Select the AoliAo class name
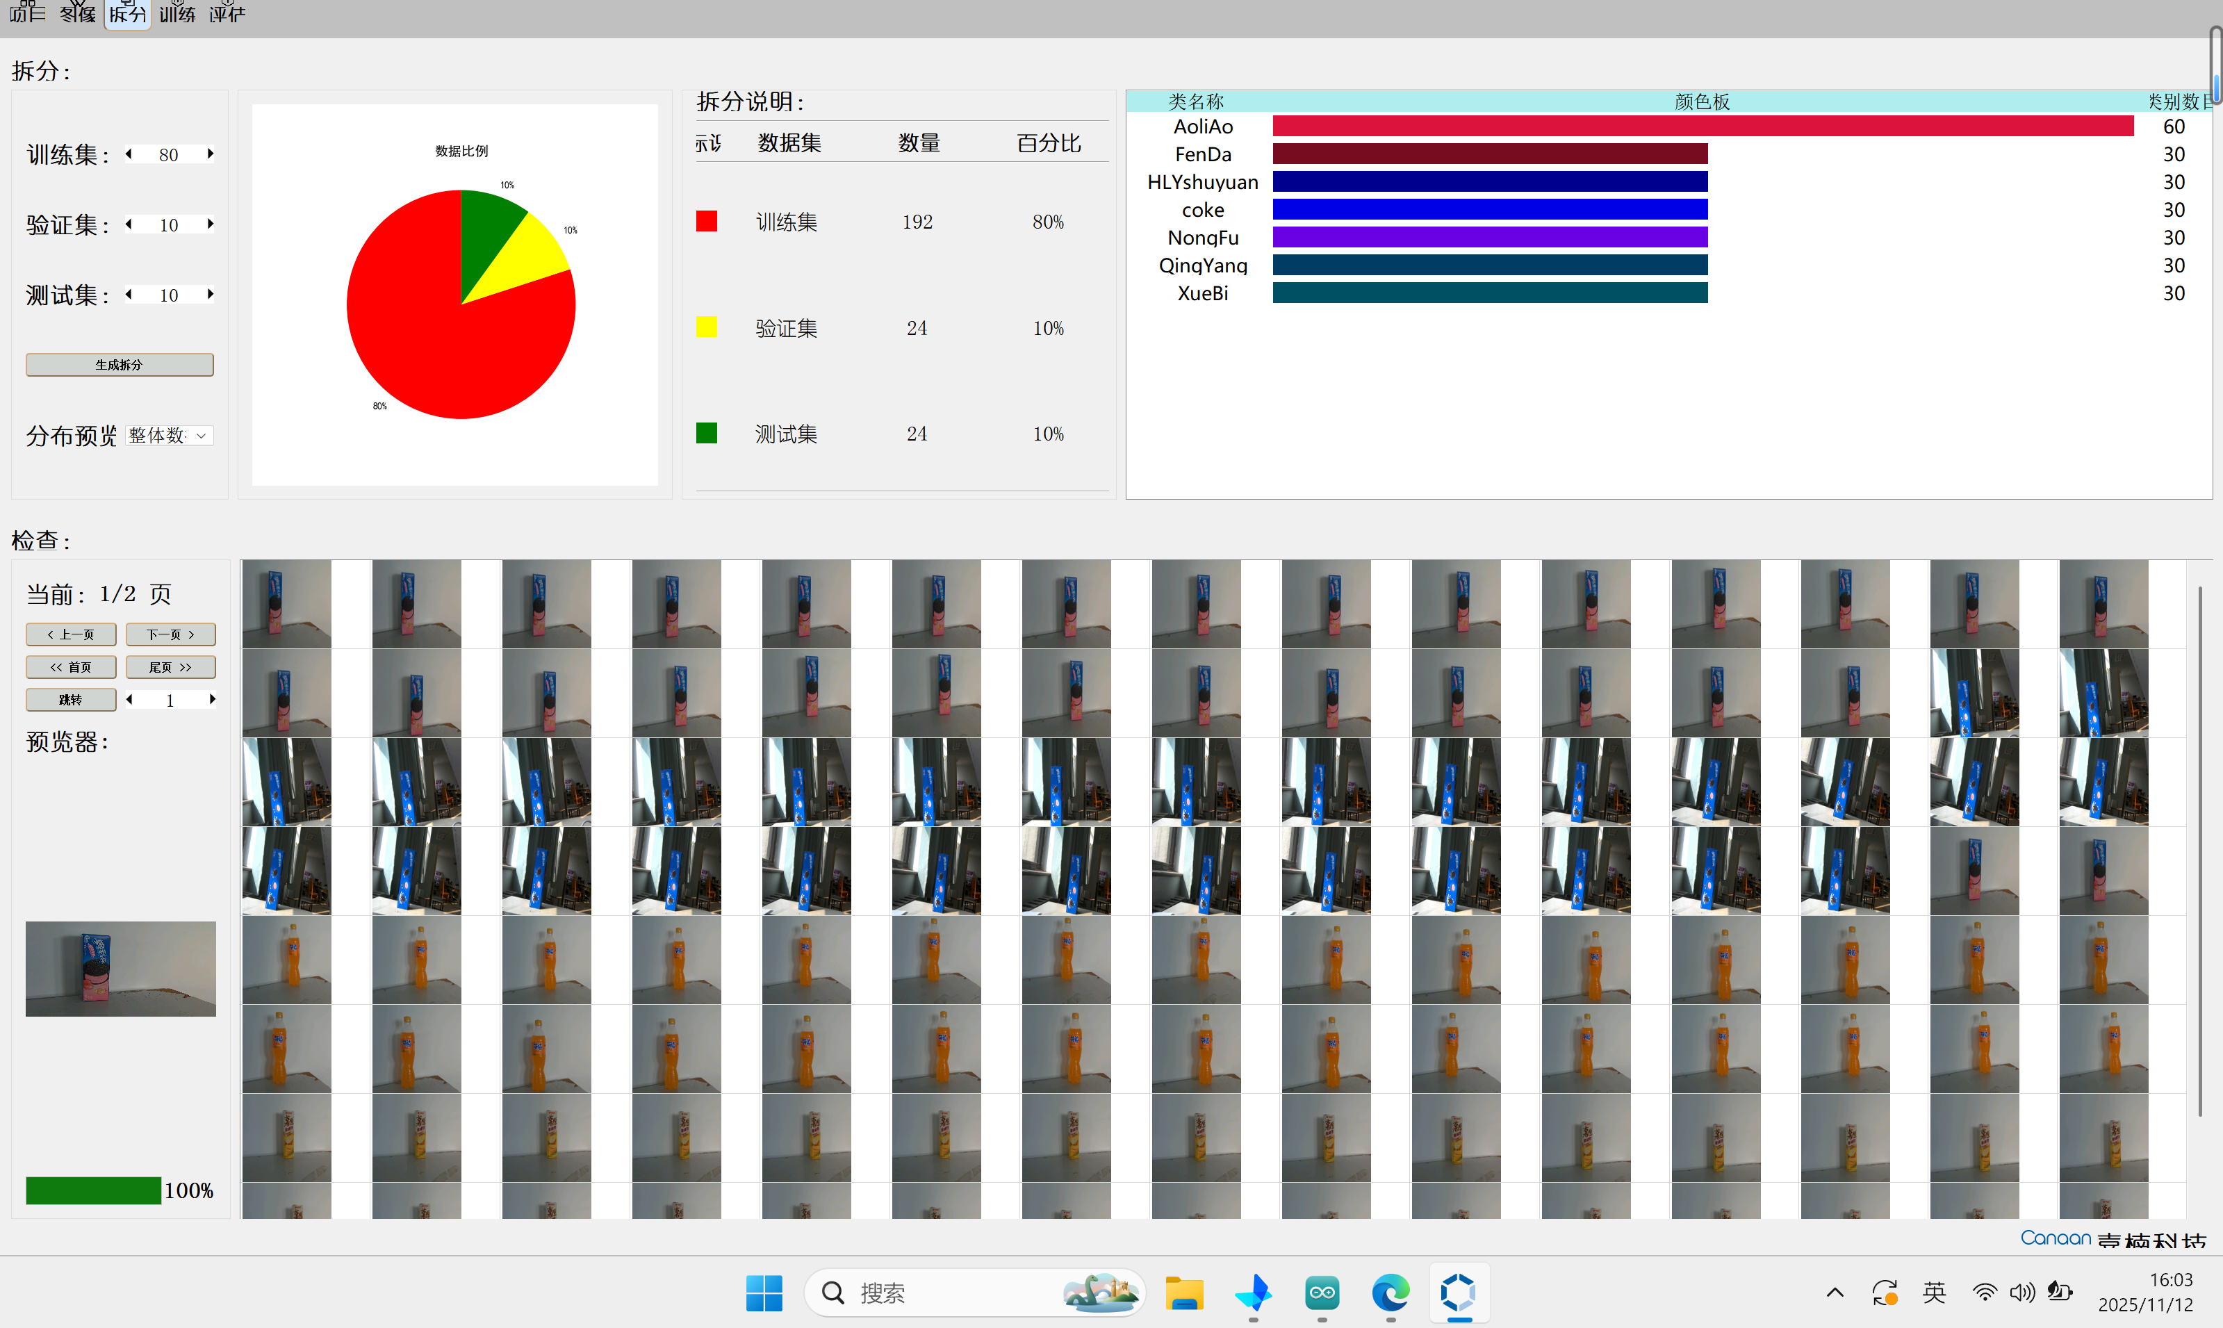Image resolution: width=2223 pixels, height=1328 pixels. point(1203,126)
